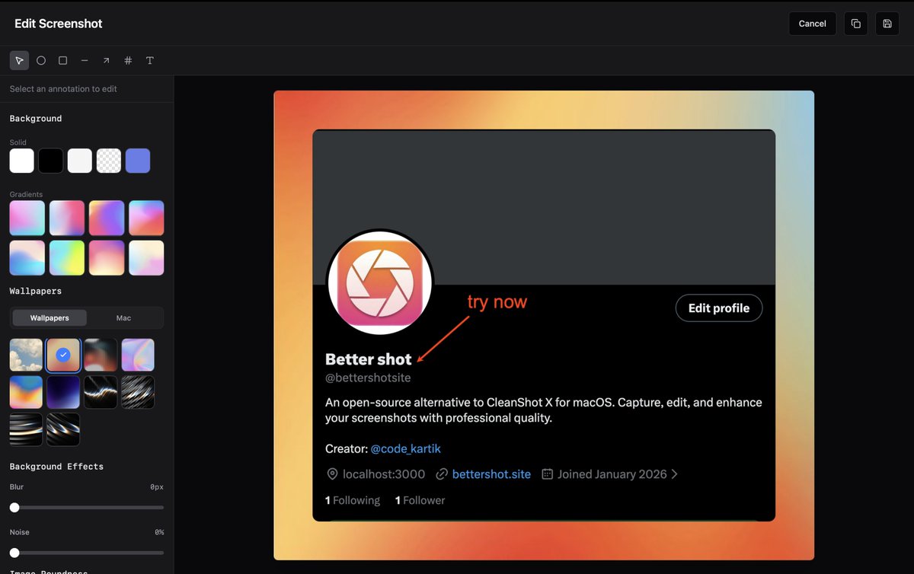Click the selected orange wallpaper with checkmark
This screenshot has width=914, height=574.
[x=64, y=355]
